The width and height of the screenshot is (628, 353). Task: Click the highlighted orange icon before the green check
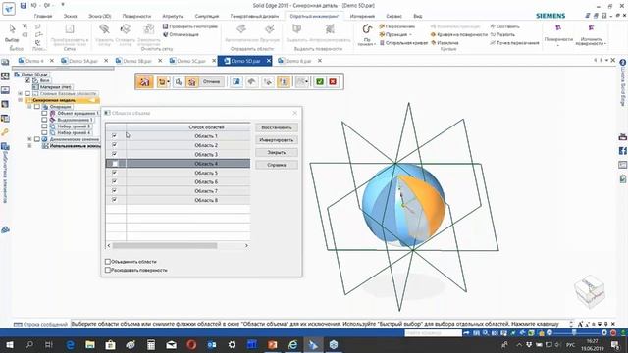pyautogui.click(x=284, y=82)
